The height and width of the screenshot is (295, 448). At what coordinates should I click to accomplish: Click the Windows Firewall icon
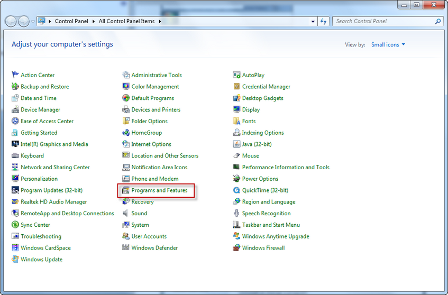236,247
